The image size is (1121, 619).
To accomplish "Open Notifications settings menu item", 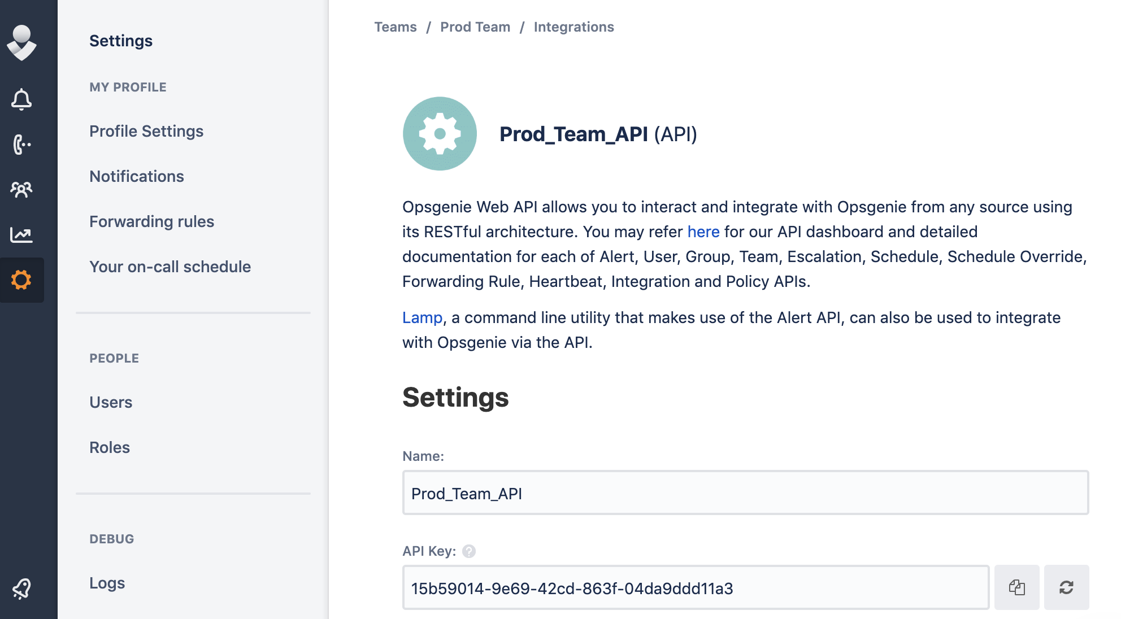I will tap(137, 176).
